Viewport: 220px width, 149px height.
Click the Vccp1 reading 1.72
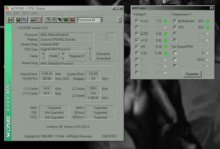(159, 21)
